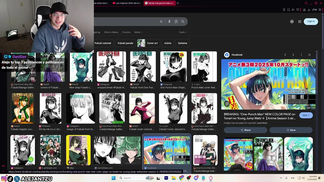Open the Opera player icon
The width and height of the screenshot is (324, 182).
tap(293, 10)
